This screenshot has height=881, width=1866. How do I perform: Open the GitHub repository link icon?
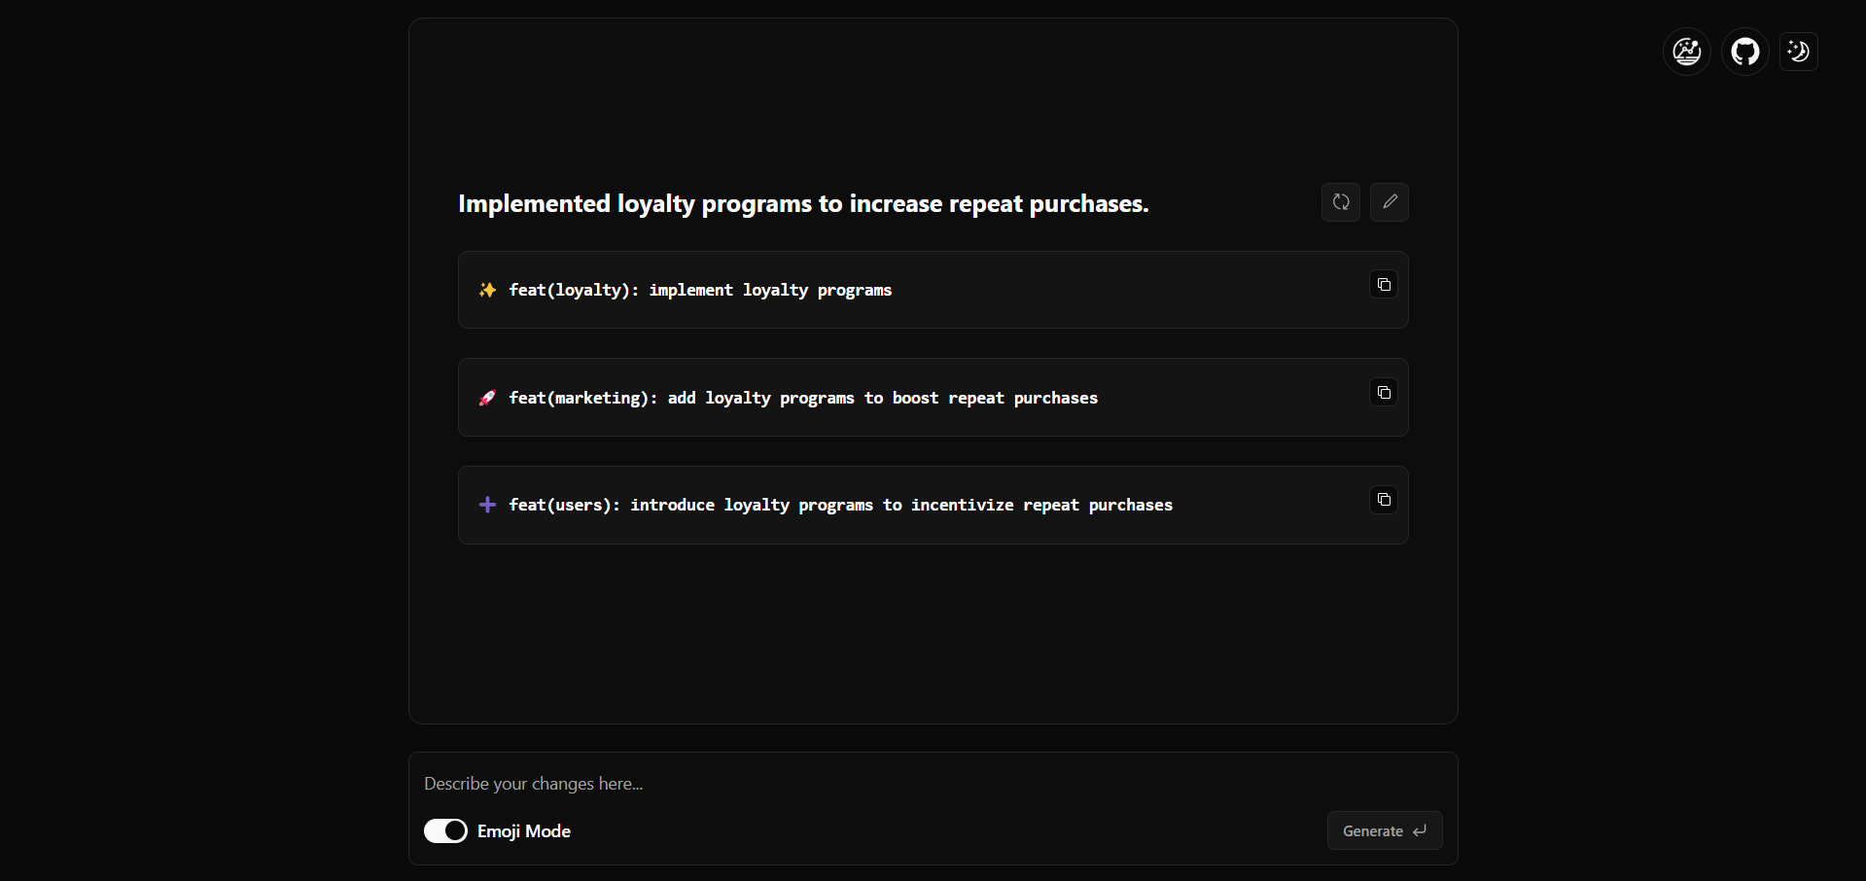1744,52
